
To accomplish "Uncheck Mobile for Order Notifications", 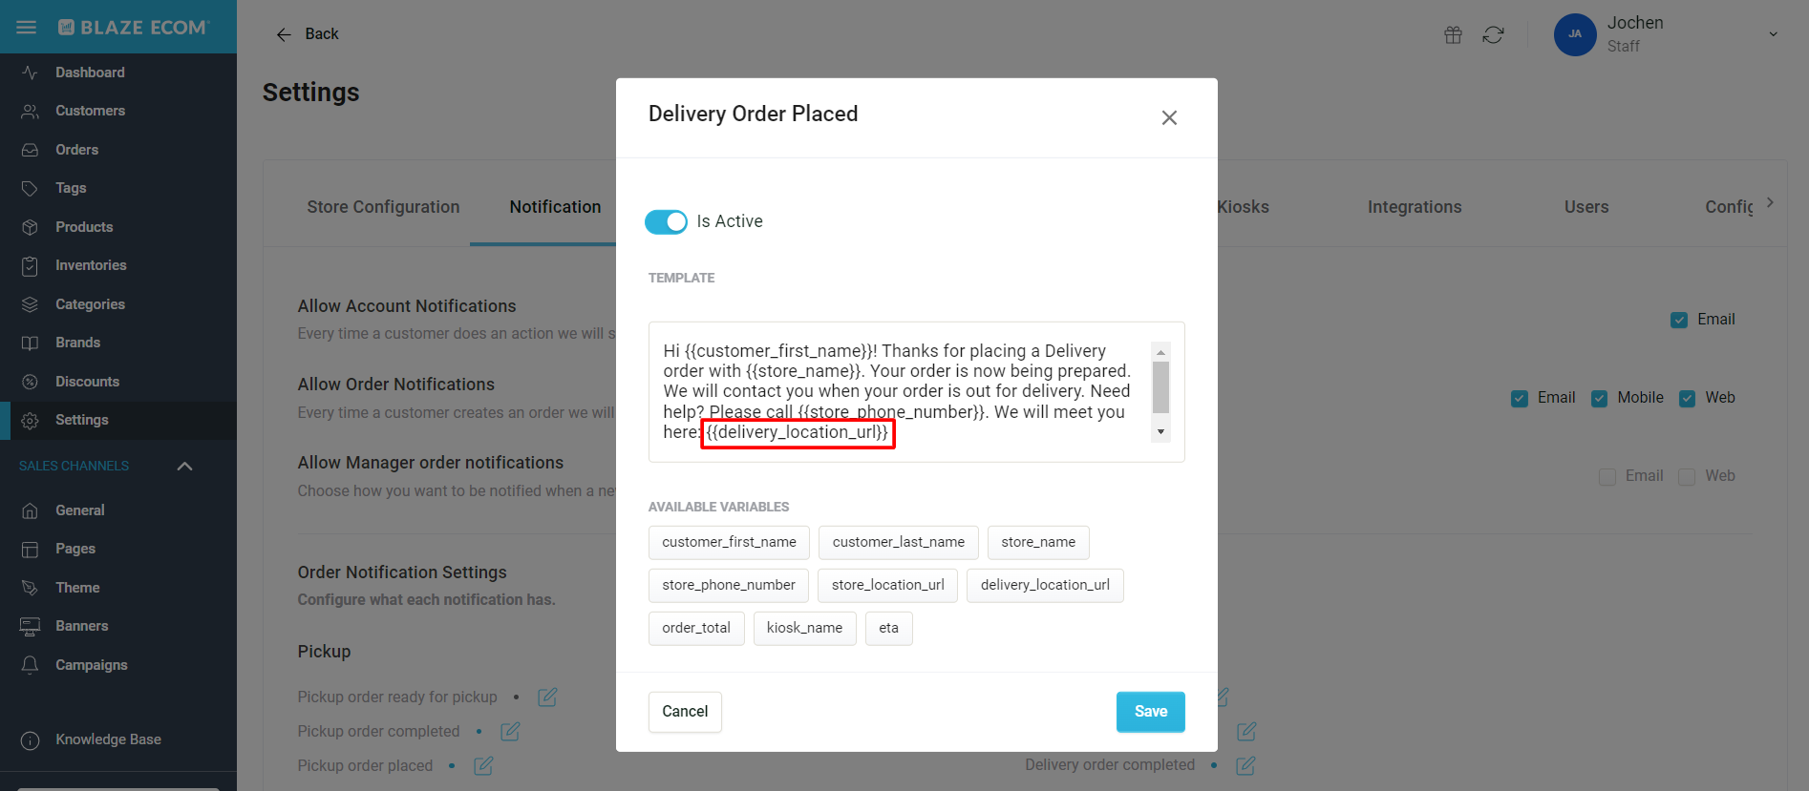I will coord(1599,398).
